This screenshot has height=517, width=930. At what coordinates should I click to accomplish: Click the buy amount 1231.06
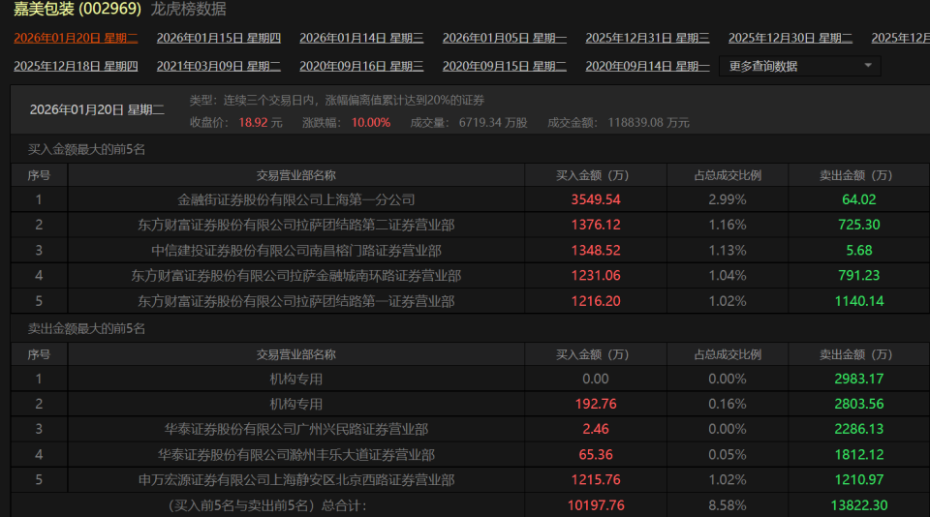point(596,276)
